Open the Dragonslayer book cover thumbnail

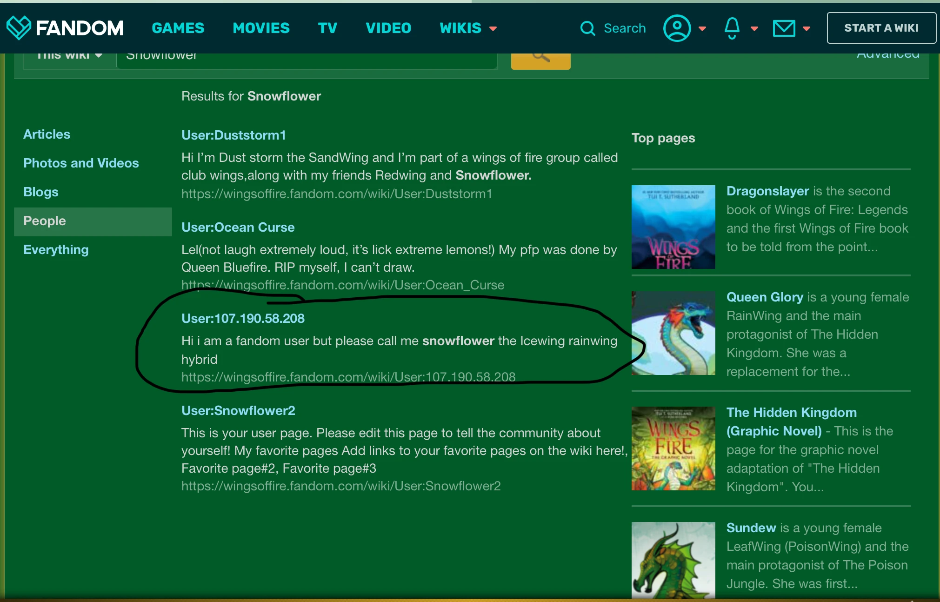673,227
